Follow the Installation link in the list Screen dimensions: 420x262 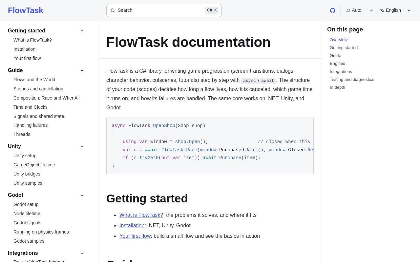coord(132,226)
